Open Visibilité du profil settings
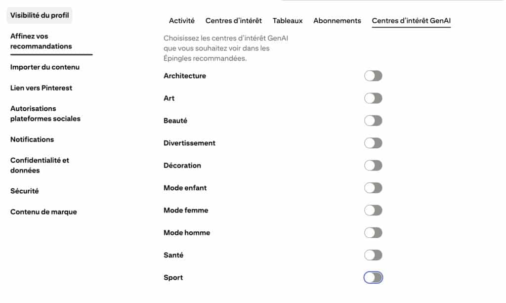Viewport: 506px width, 303px height. [40, 15]
